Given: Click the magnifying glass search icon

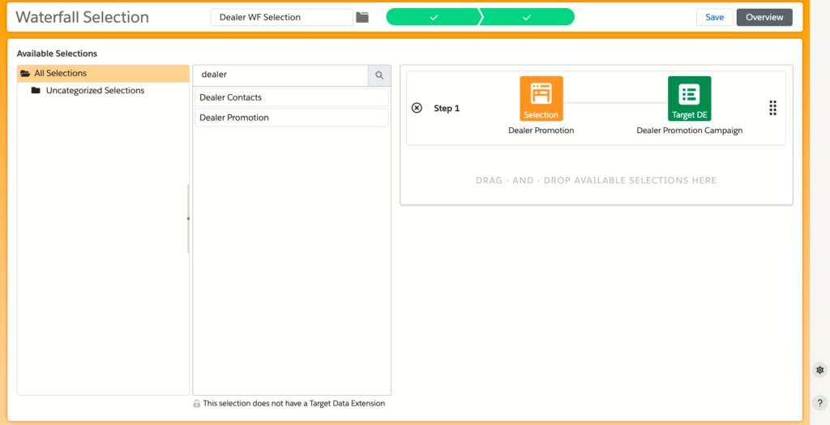Looking at the screenshot, I should point(379,75).
